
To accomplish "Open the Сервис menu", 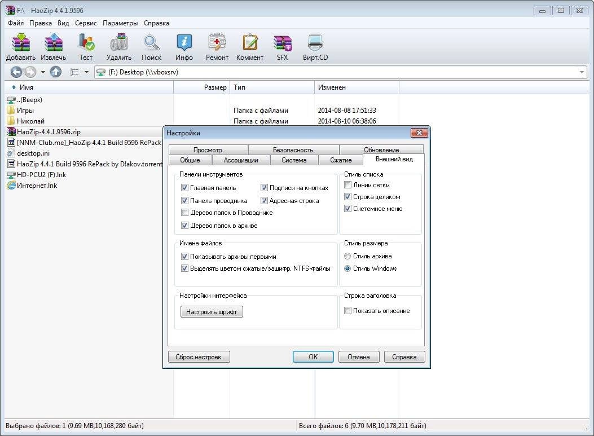I will (x=86, y=23).
